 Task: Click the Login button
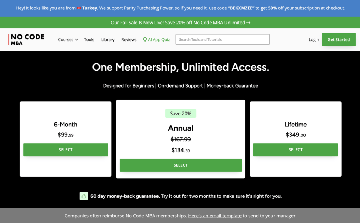tap(314, 39)
